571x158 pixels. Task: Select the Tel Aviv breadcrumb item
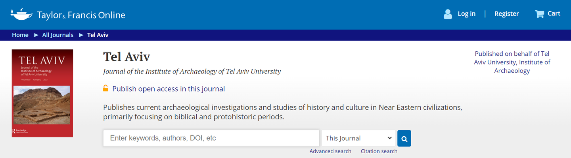pyautogui.click(x=98, y=35)
